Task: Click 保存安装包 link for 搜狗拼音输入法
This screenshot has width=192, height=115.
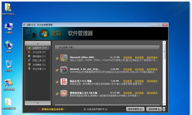Action: click(x=152, y=93)
